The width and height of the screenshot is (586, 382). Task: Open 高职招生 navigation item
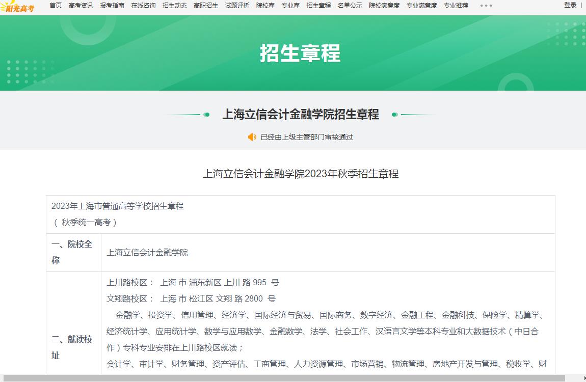206,5
